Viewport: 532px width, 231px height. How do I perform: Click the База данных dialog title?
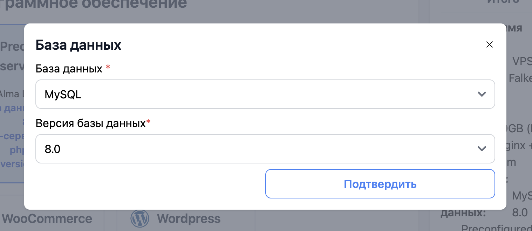pos(79,45)
